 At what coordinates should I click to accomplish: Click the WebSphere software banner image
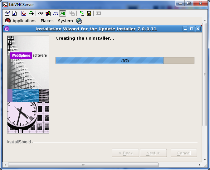click(x=28, y=85)
